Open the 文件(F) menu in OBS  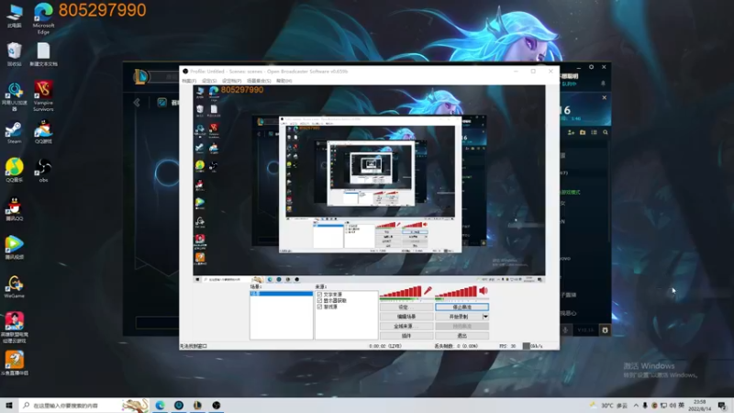tap(189, 81)
